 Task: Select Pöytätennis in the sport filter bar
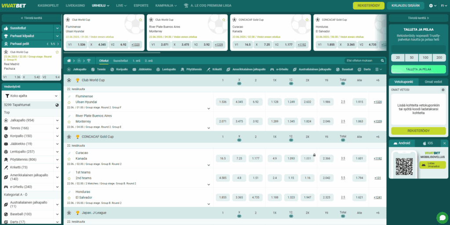tap(191, 70)
